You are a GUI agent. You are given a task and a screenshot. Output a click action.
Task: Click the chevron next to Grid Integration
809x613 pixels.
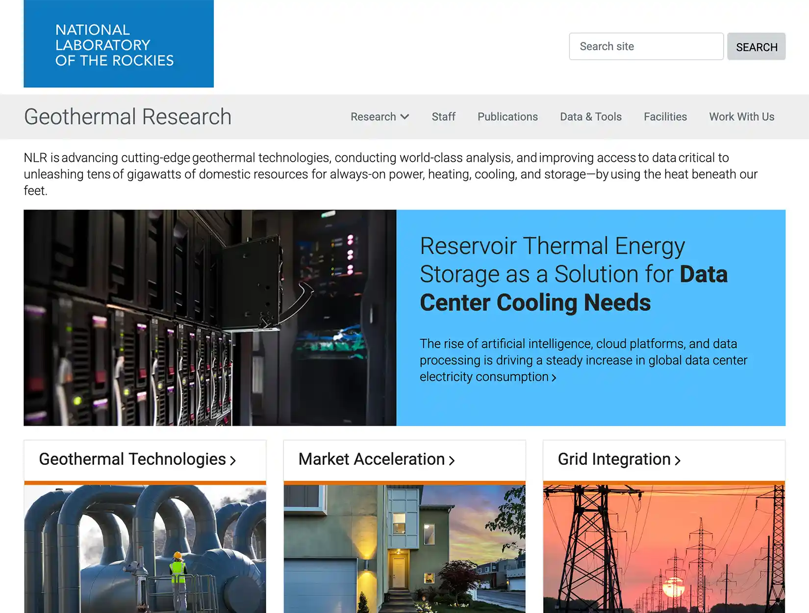click(679, 460)
